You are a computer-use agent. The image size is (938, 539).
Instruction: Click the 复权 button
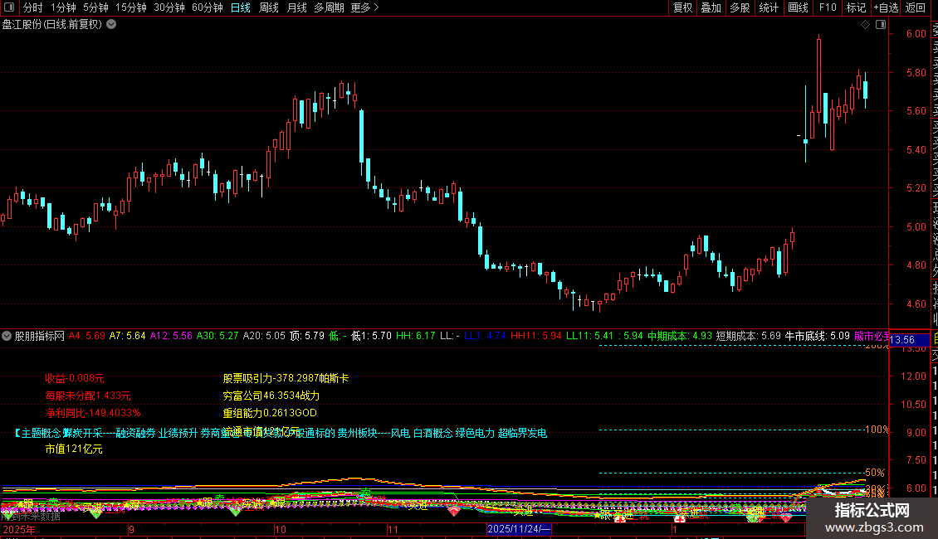[x=682, y=7]
